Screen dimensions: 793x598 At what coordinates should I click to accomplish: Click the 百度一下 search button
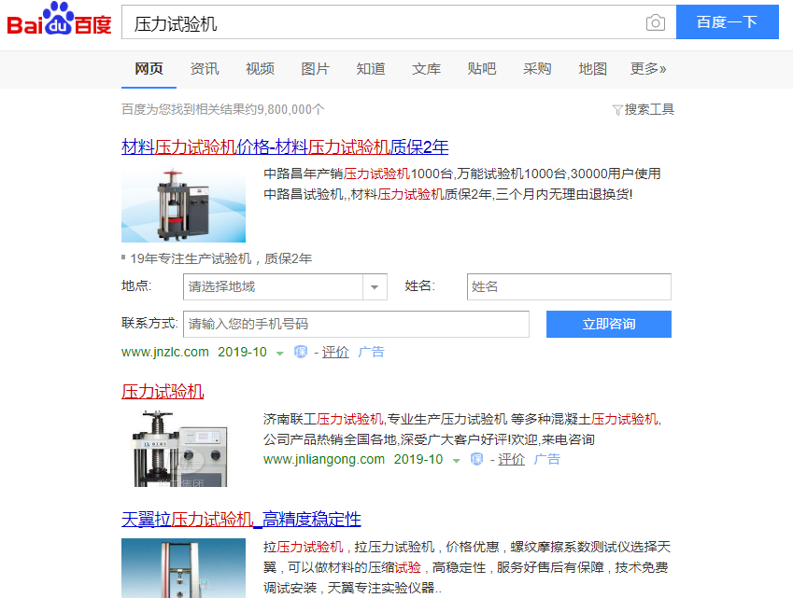tap(728, 22)
